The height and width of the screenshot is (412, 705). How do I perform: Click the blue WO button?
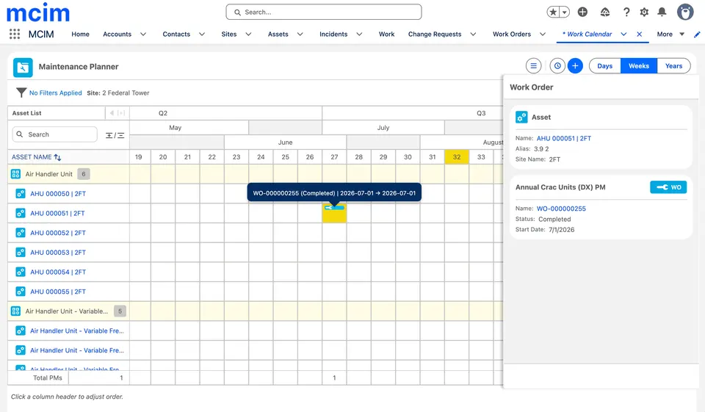pos(668,187)
